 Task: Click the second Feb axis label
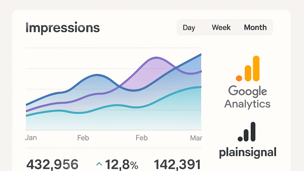pyautogui.click(x=142, y=138)
